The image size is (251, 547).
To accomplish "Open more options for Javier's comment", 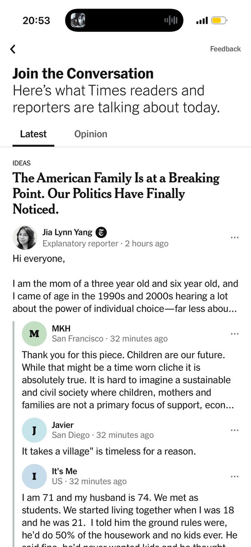I will pos(235,430).
